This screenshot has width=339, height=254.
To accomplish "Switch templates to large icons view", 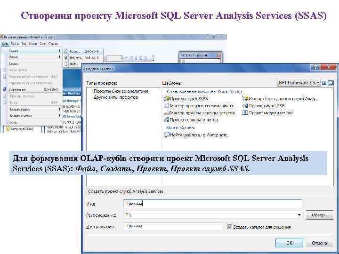I will click(331, 83).
